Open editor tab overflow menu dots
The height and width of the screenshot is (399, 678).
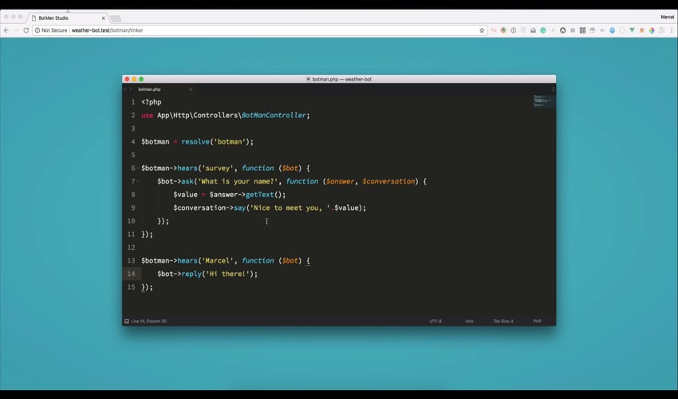[x=553, y=89]
